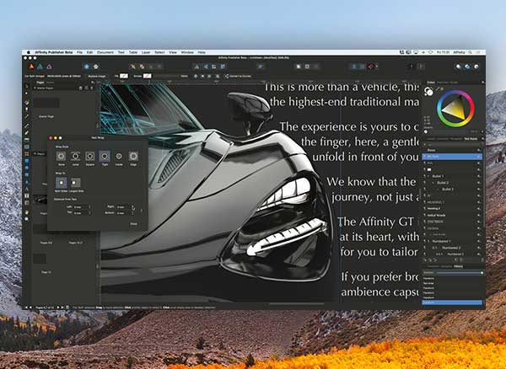Open the Window menu
This screenshot has height=369, width=506.
[187, 52]
